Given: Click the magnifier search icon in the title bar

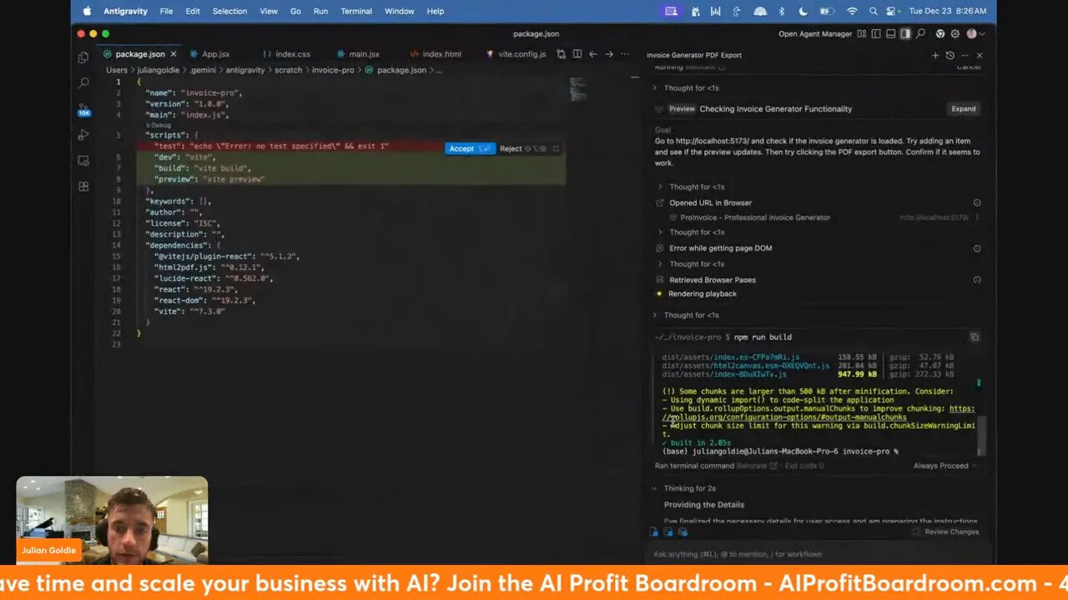Looking at the screenshot, I should click(x=919, y=34).
